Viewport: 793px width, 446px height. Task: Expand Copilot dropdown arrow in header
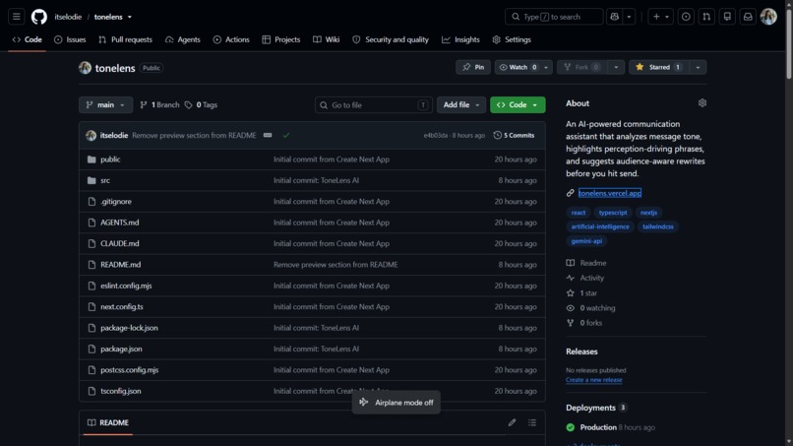coord(629,17)
